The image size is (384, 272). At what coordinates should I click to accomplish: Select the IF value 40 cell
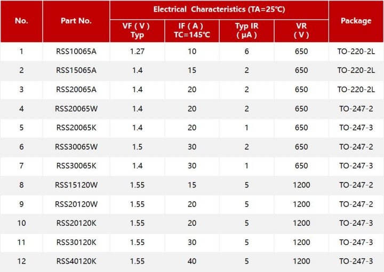point(191,261)
